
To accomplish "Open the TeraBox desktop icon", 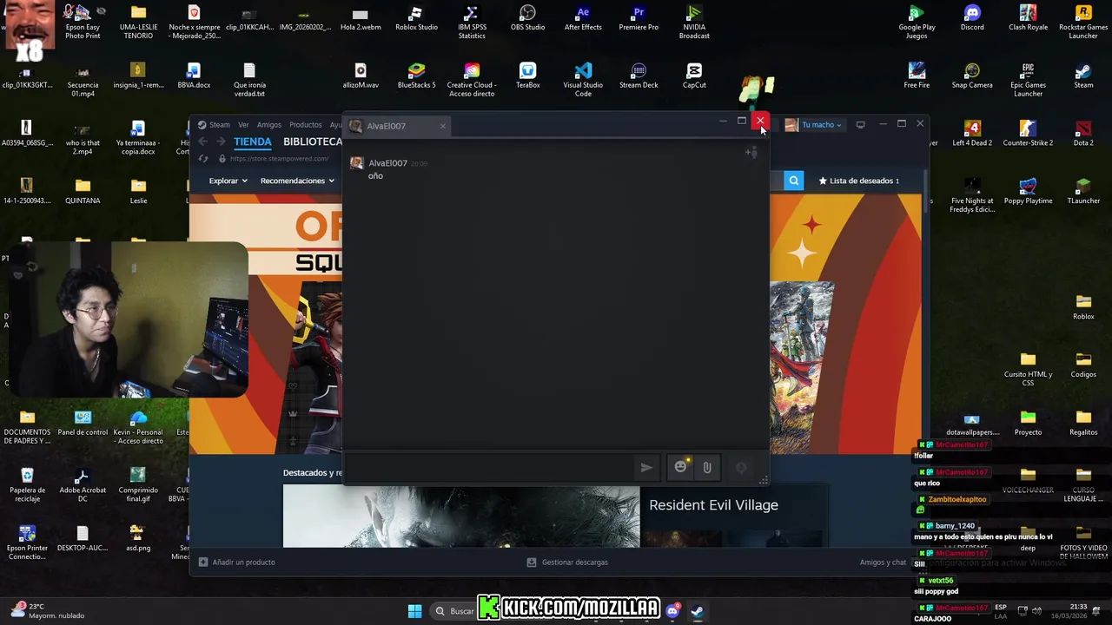I will 527,76.
